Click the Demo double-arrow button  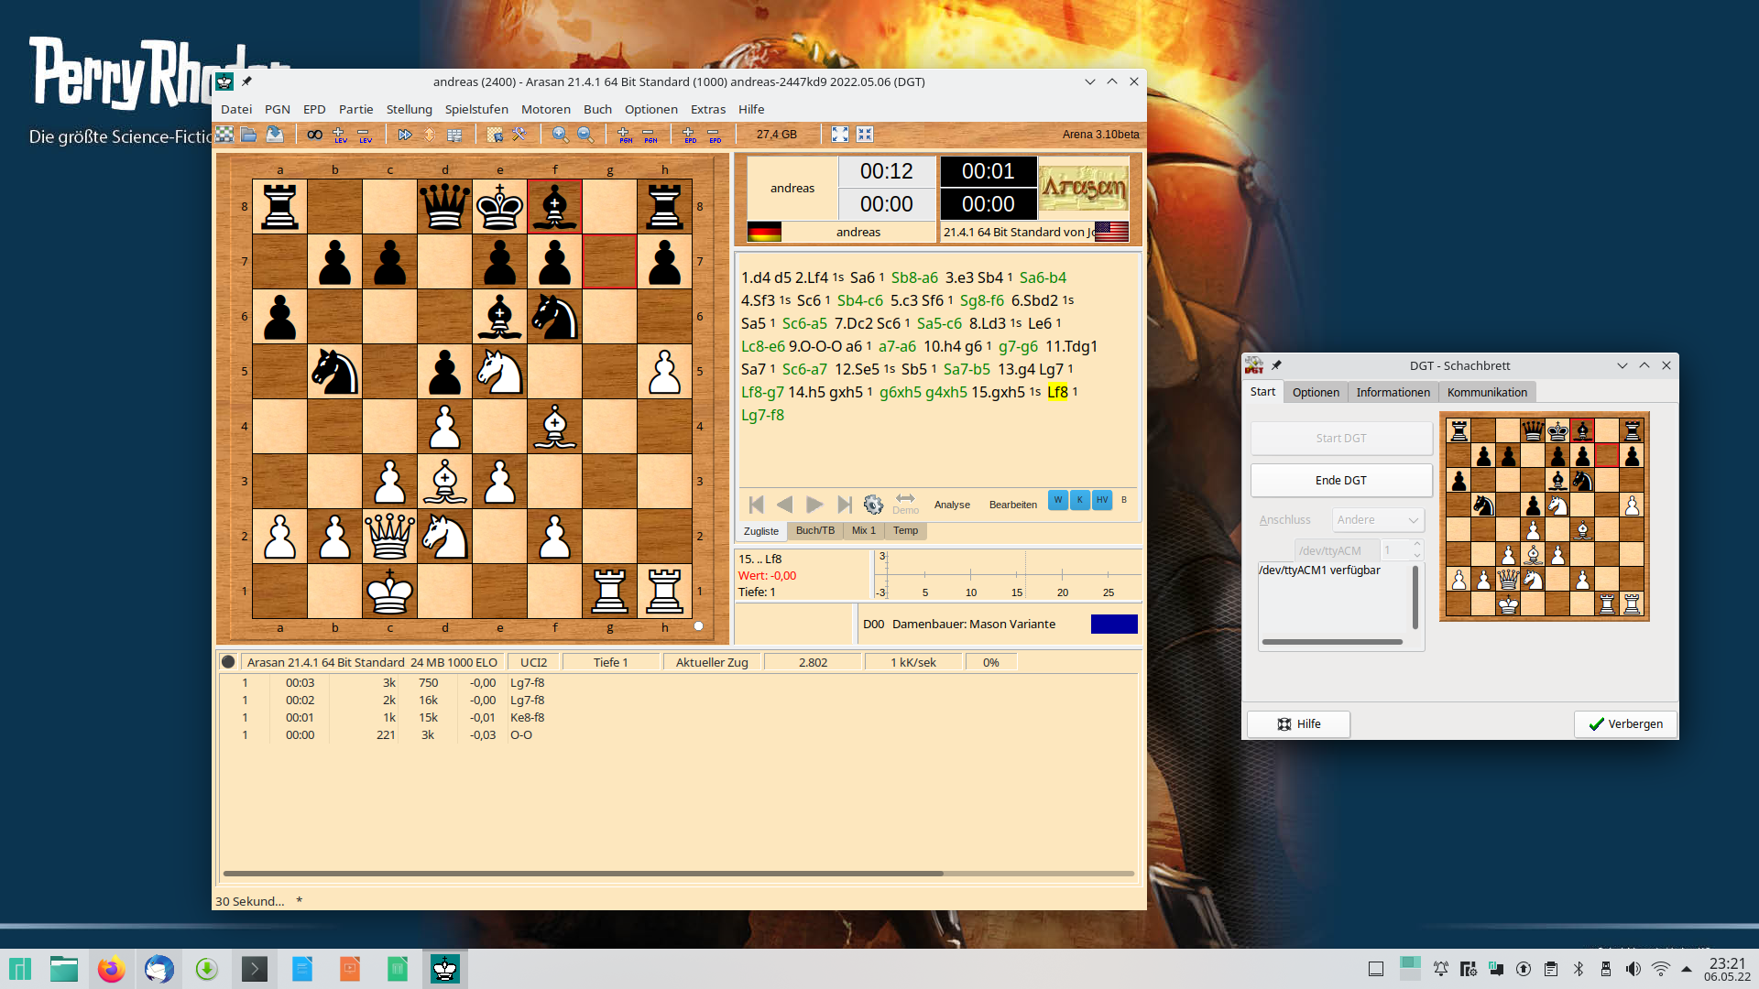pyautogui.click(x=905, y=504)
